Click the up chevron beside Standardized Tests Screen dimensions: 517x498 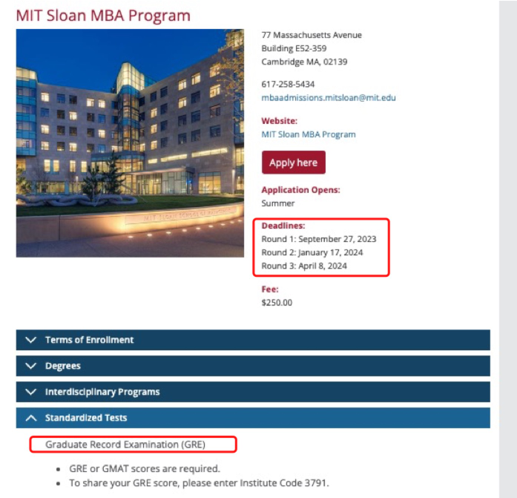pyautogui.click(x=30, y=418)
